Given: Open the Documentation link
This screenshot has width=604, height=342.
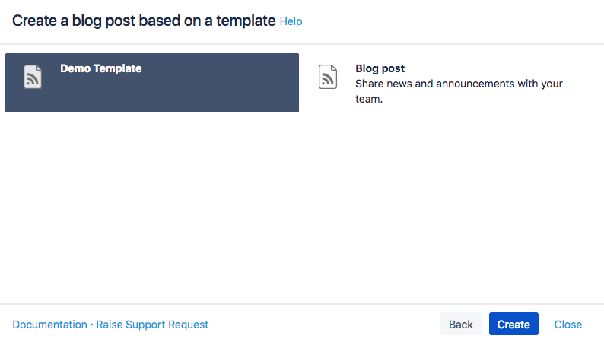Looking at the screenshot, I should pyautogui.click(x=49, y=325).
